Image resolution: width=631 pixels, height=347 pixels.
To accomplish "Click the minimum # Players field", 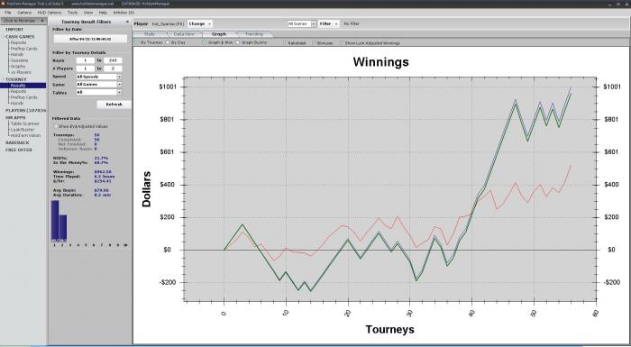I will pos(86,68).
